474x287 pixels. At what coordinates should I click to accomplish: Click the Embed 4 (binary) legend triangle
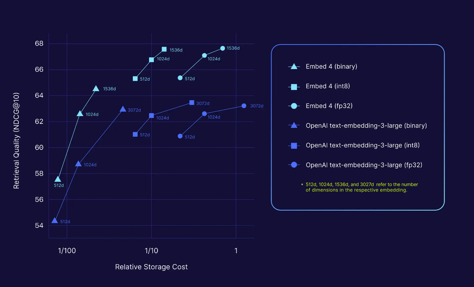click(294, 67)
